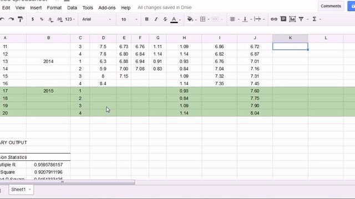
Task: Click the filter funnel icon
Action: [301, 19]
